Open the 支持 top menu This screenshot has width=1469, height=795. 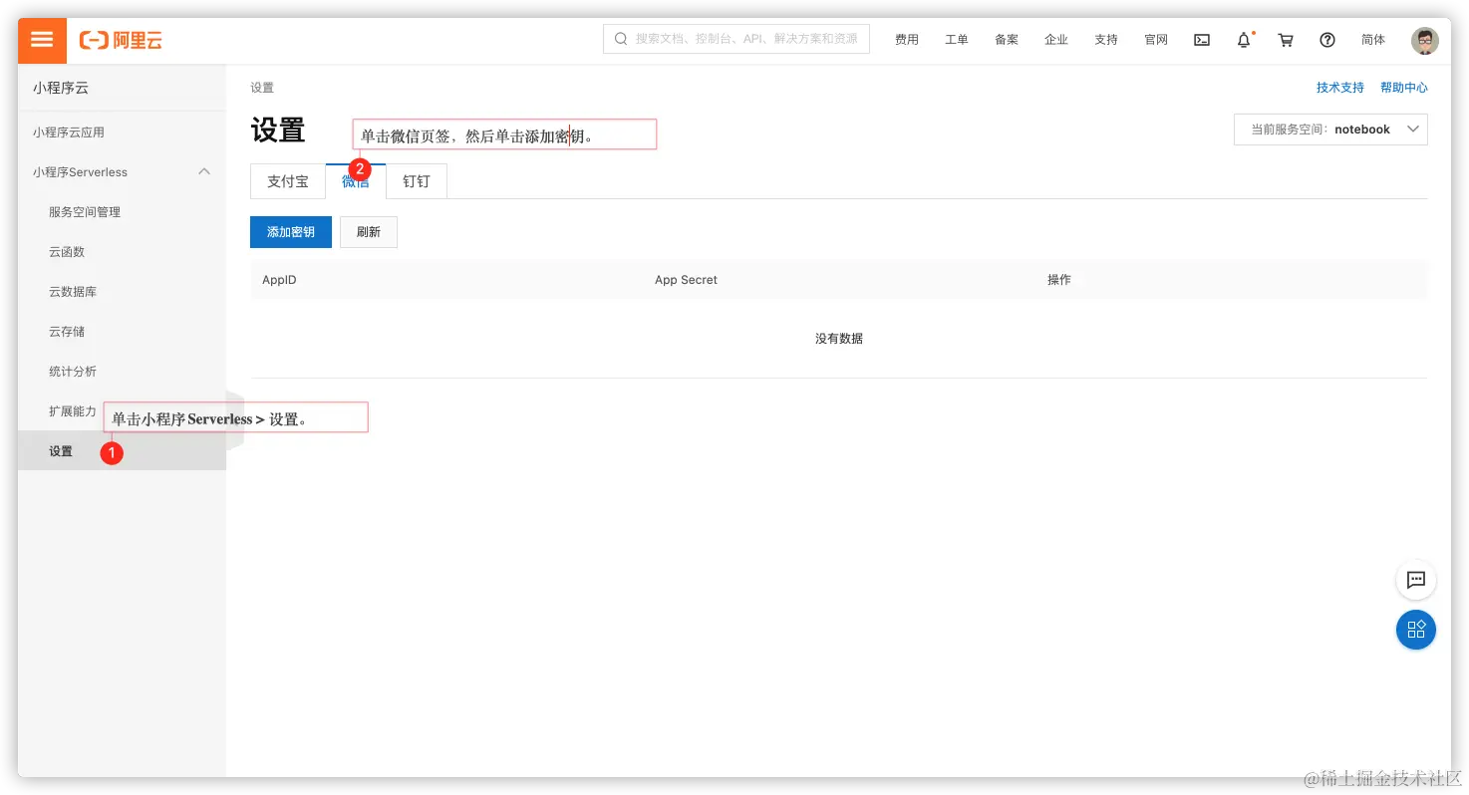click(1106, 40)
